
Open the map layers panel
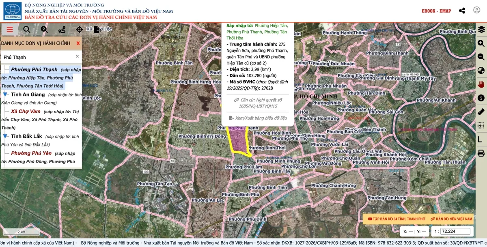pyautogui.click(x=481, y=30)
